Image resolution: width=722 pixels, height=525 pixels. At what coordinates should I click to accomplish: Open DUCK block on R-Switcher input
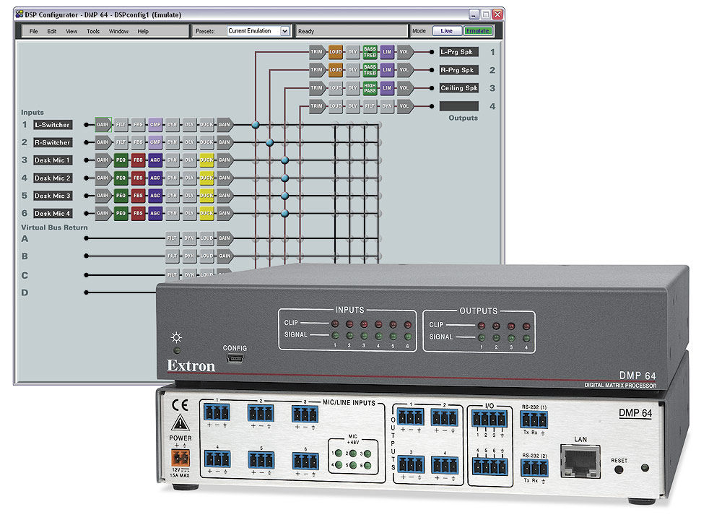206,142
